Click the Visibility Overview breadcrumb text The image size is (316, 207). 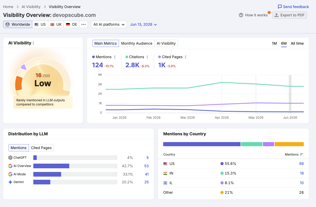tap(65, 7)
